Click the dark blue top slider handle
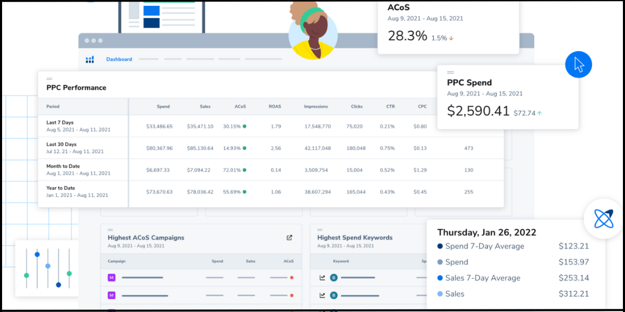This screenshot has width=625, height=312. point(37,254)
